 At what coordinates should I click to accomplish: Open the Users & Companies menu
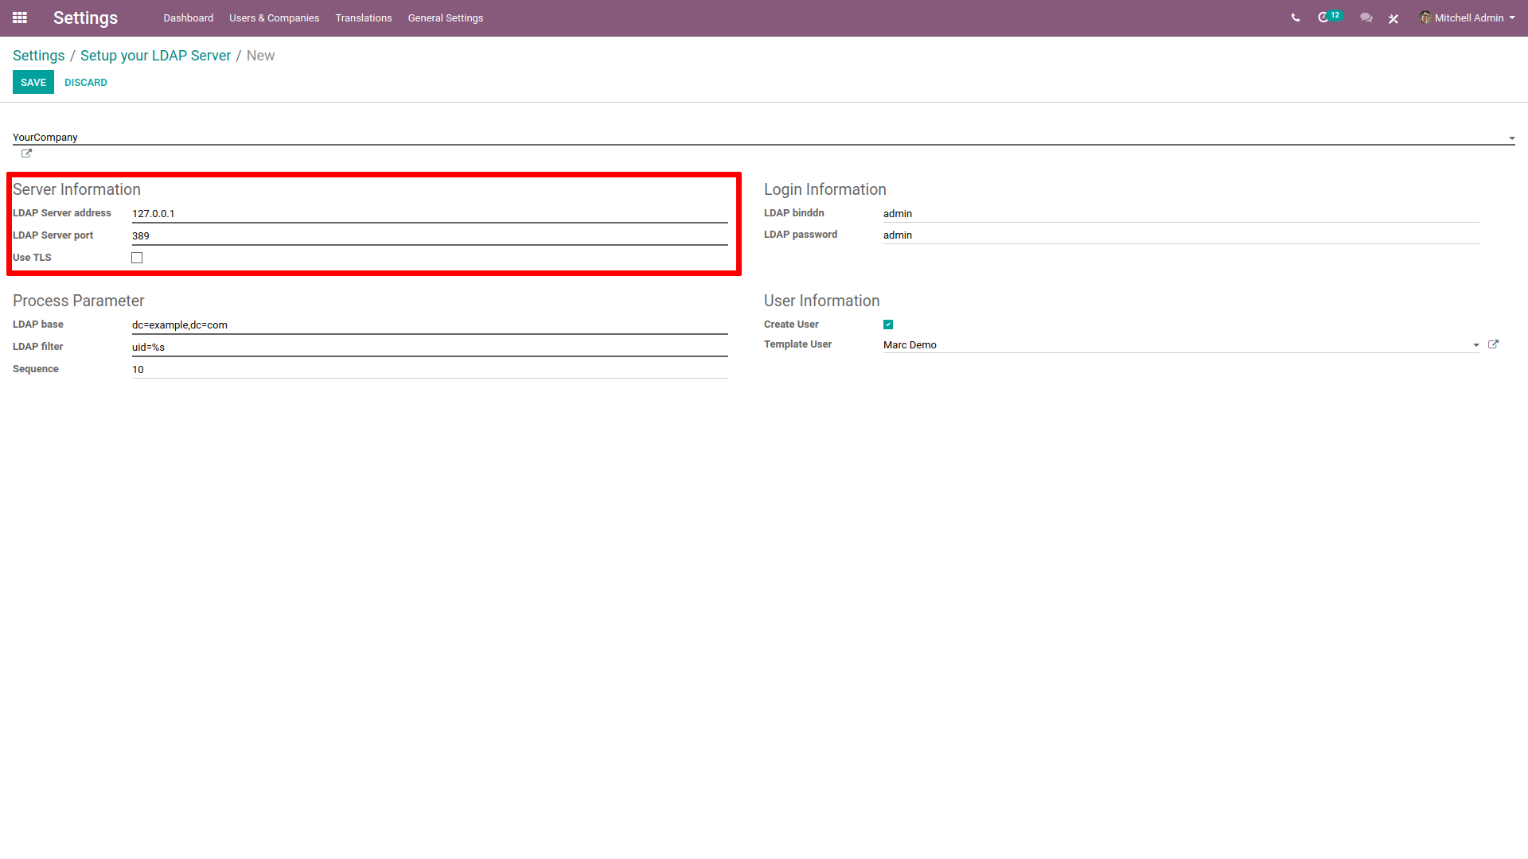click(272, 17)
